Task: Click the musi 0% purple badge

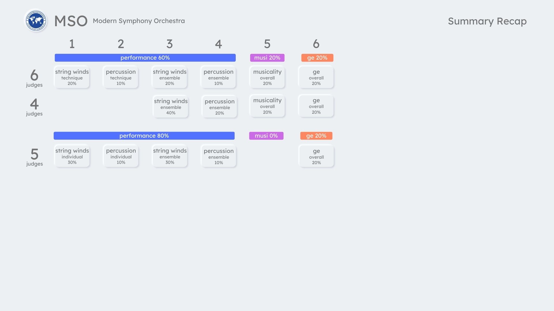Action: 266,136
